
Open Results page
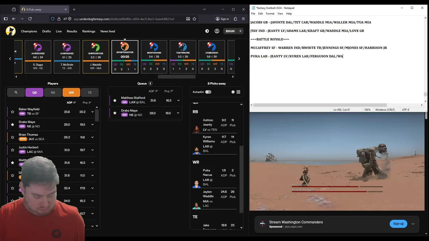[72, 31]
